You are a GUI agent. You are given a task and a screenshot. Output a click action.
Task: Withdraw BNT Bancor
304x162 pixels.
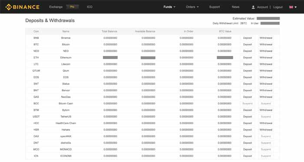(x=266, y=90)
